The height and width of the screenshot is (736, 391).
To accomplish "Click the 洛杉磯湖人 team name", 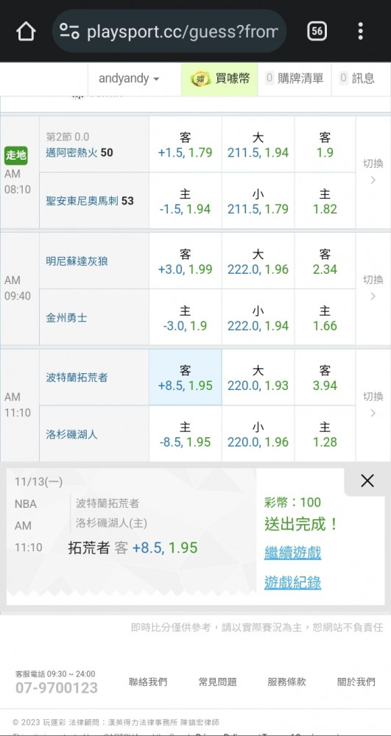I will (x=72, y=434).
